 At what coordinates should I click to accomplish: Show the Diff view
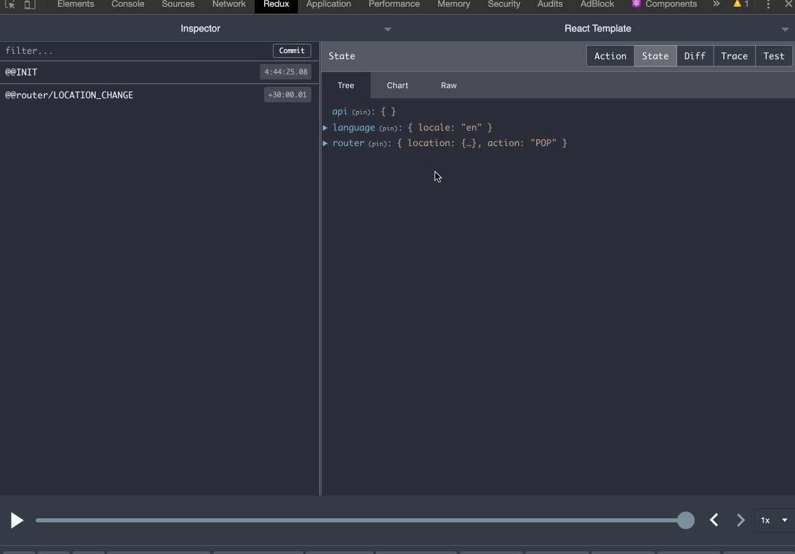(695, 57)
